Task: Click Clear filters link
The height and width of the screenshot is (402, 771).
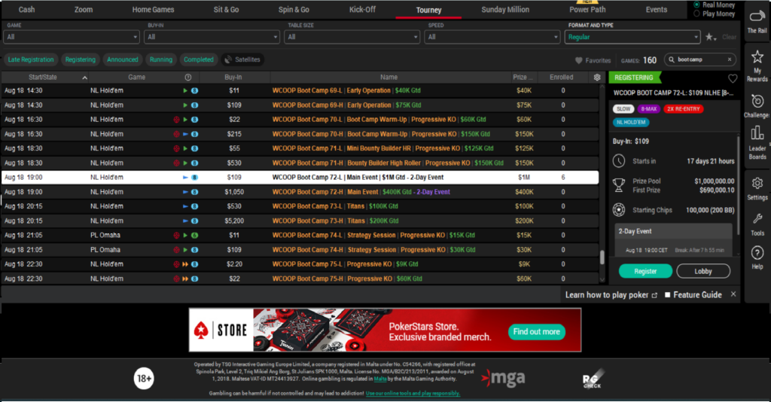Action: pyautogui.click(x=729, y=37)
